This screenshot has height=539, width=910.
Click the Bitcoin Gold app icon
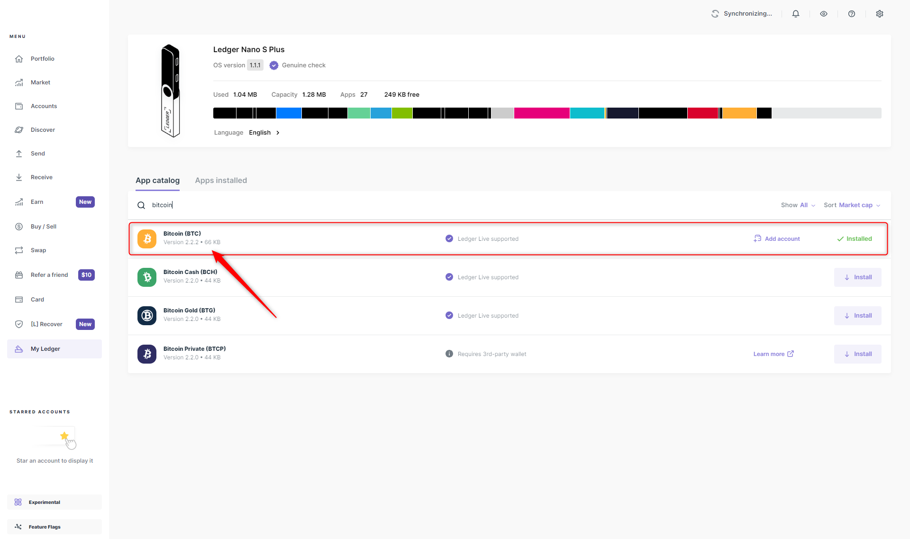click(147, 315)
